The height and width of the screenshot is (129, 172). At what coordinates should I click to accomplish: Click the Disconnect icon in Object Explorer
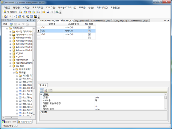coord(15,24)
